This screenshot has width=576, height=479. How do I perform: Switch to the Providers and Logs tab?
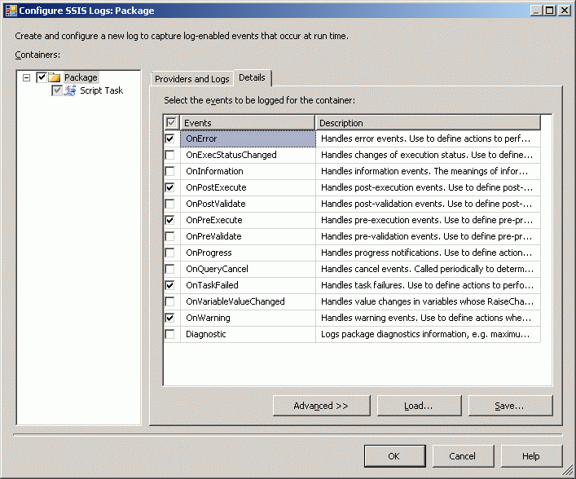click(x=191, y=79)
